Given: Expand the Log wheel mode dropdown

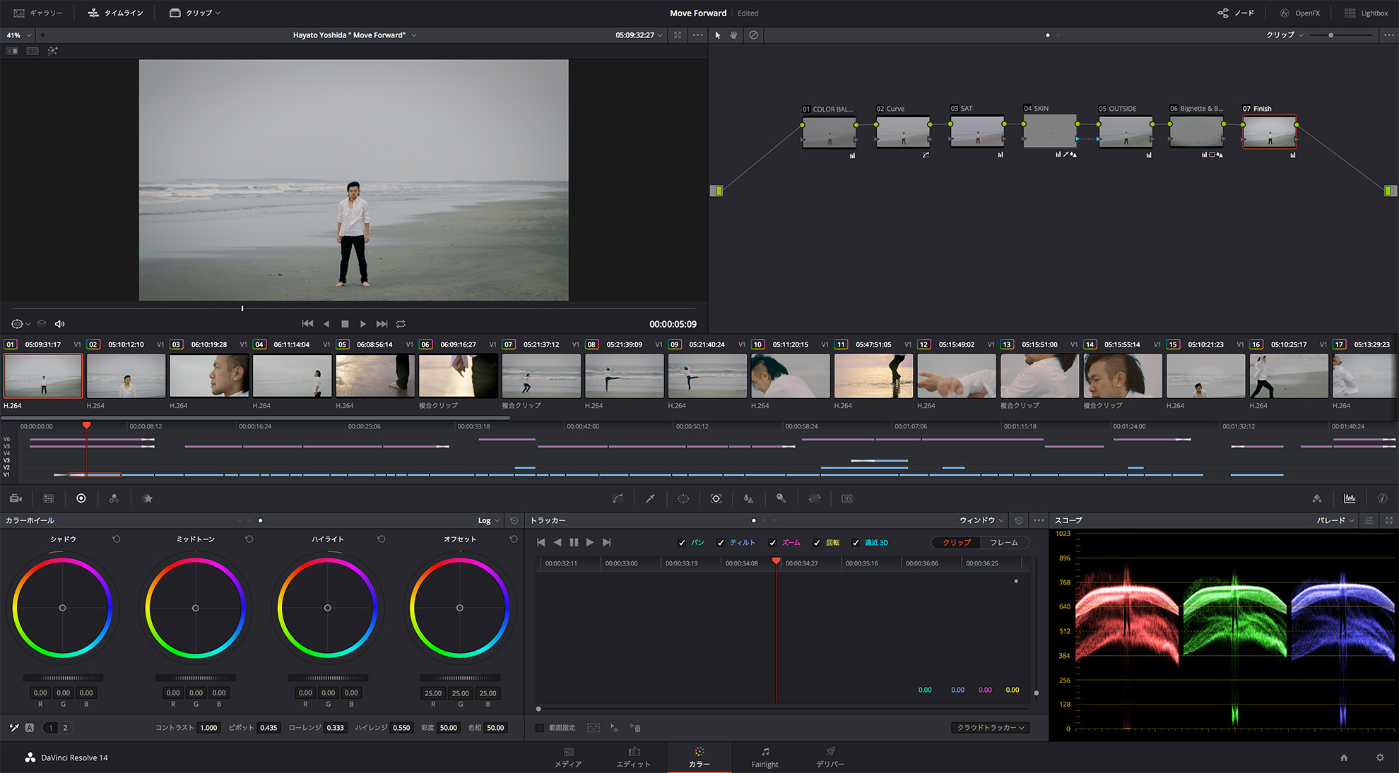Looking at the screenshot, I should pos(488,521).
